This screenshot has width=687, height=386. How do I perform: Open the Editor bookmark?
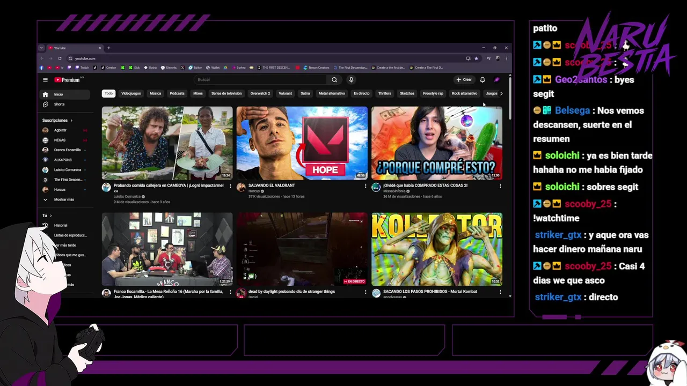194,68
